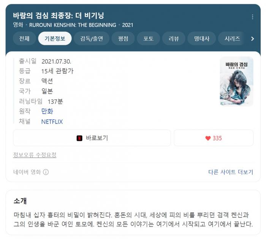The image size is (266, 239).
Task: Open the movie poster thumbnail
Action: 236,81
